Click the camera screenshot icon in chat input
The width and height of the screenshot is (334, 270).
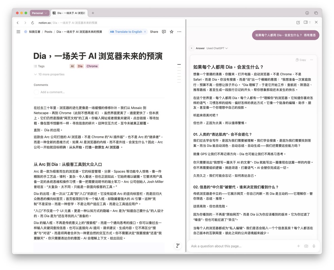(306, 246)
